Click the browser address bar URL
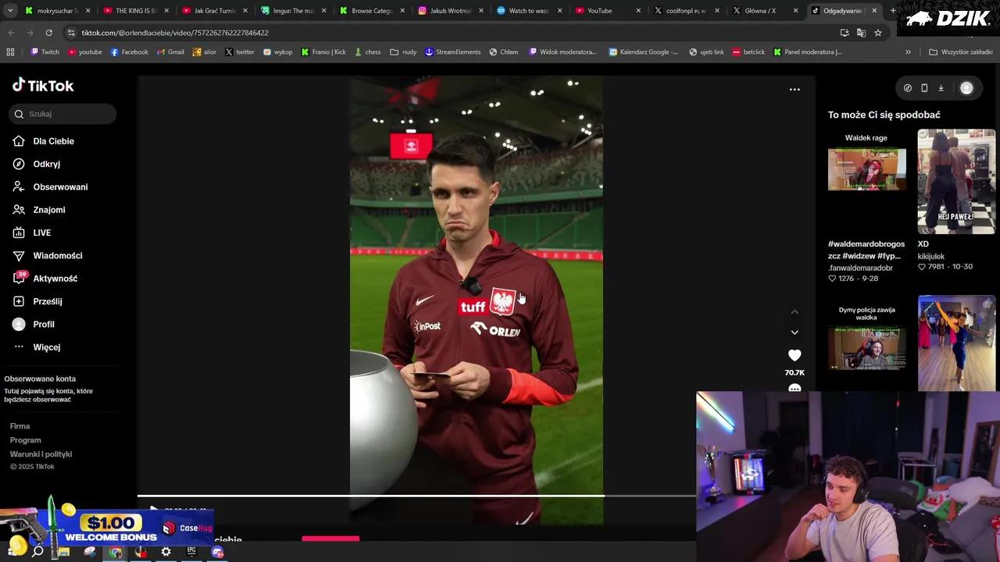 [x=175, y=33]
